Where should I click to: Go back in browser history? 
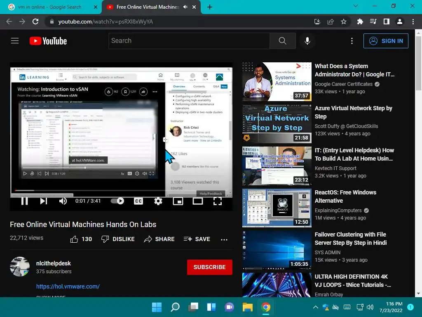tap(9, 21)
